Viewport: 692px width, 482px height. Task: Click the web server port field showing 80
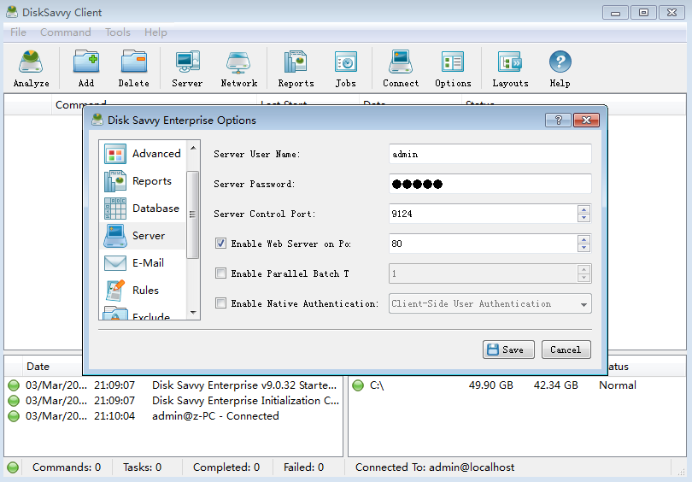(x=483, y=244)
